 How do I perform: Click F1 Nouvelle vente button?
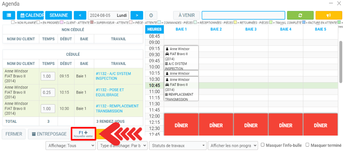point(83,134)
